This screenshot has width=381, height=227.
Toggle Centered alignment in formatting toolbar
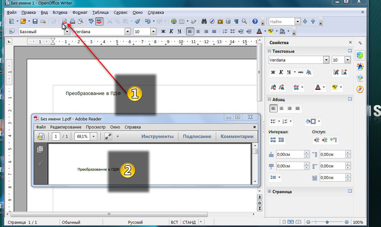tap(198, 31)
